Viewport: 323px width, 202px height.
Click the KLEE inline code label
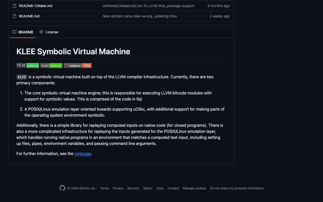pyautogui.click(x=22, y=77)
